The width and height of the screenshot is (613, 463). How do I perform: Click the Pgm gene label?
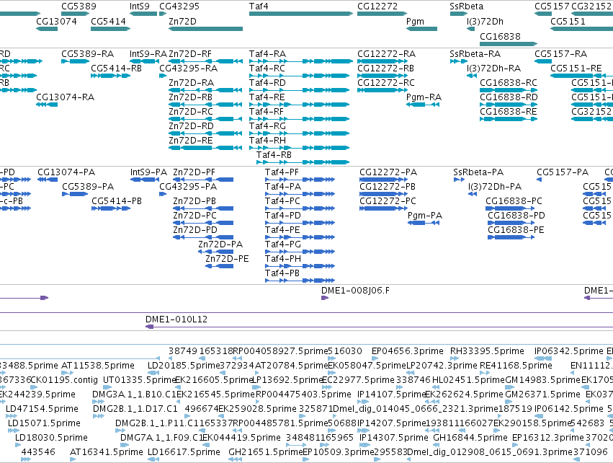point(415,21)
